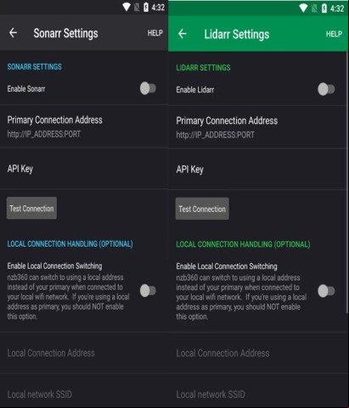Toggle Enable Lidarr switch
Viewport: 349px width, 408px height.
coord(326,89)
